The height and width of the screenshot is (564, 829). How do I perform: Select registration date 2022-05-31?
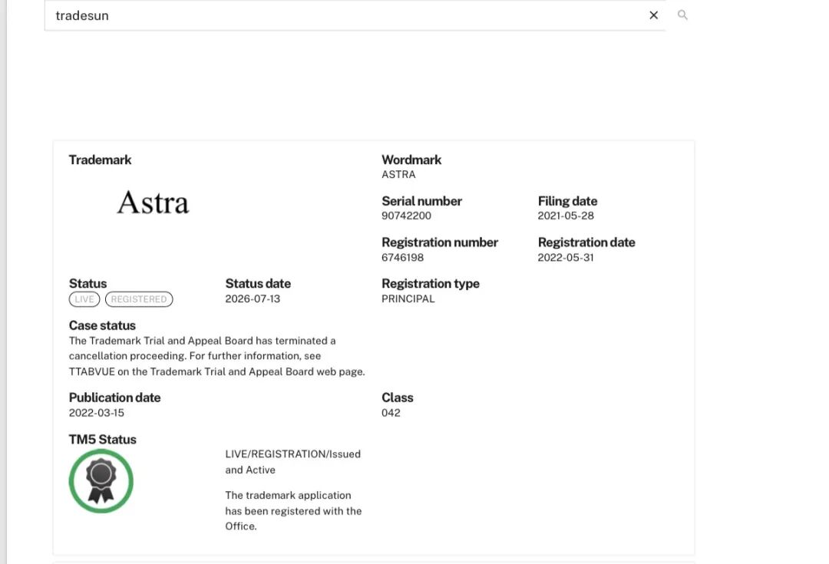[x=566, y=257]
